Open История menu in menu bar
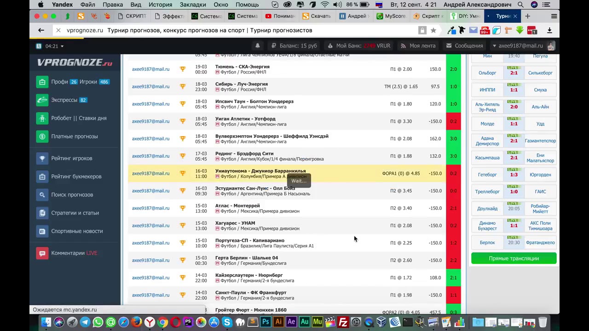Viewport: 589px width, 331px height. pyautogui.click(x=160, y=5)
